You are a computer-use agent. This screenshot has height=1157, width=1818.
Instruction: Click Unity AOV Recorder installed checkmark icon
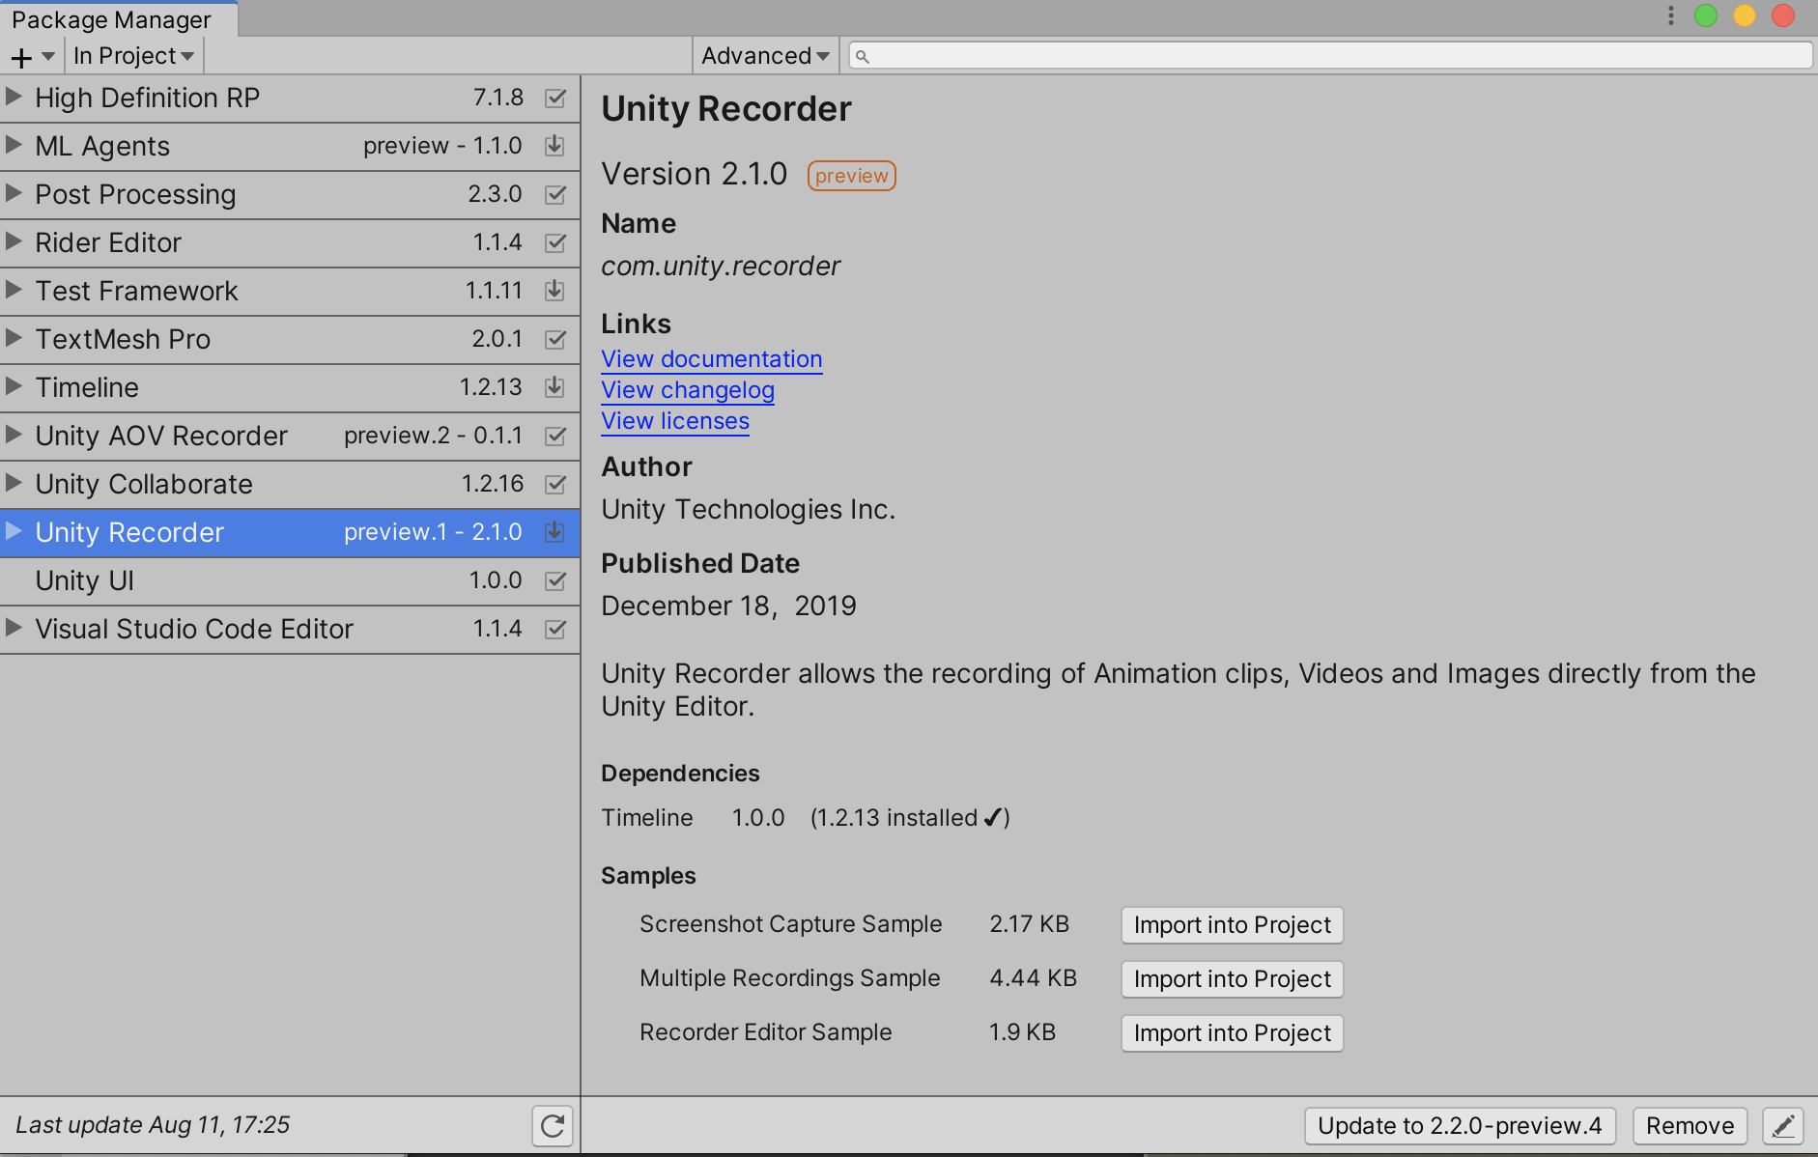[555, 436]
